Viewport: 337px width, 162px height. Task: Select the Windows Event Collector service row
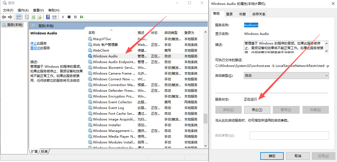coord(143,102)
